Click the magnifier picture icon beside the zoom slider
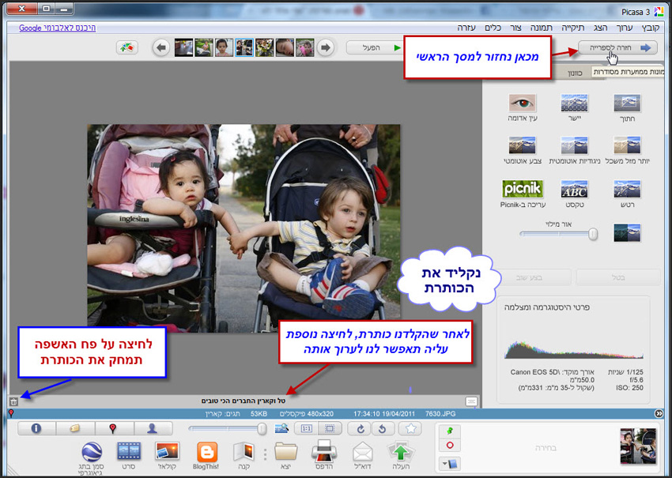 (x=281, y=428)
